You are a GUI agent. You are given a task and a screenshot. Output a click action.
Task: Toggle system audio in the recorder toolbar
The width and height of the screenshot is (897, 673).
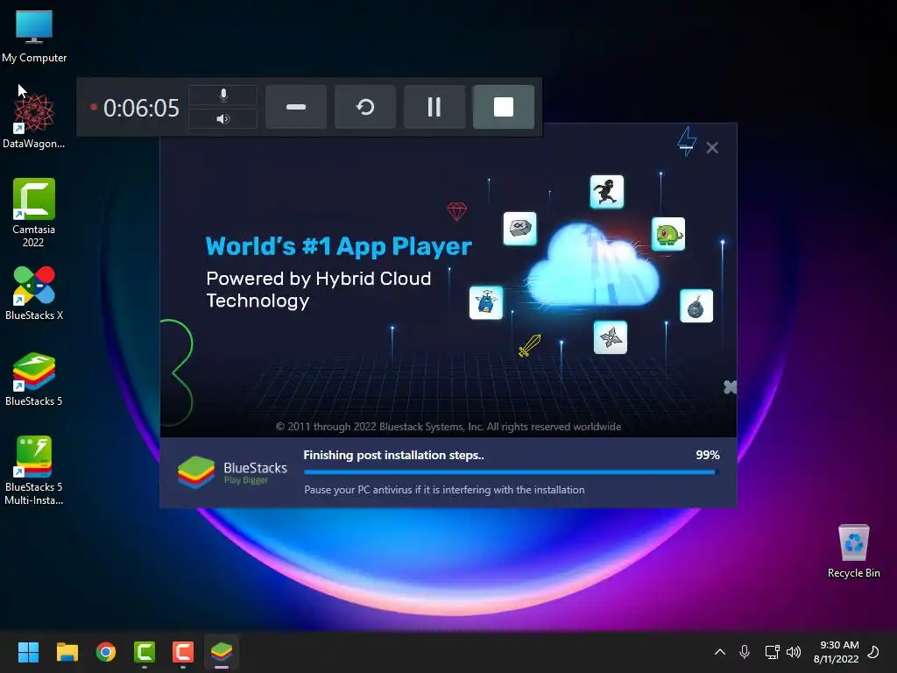tap(223, 119)
